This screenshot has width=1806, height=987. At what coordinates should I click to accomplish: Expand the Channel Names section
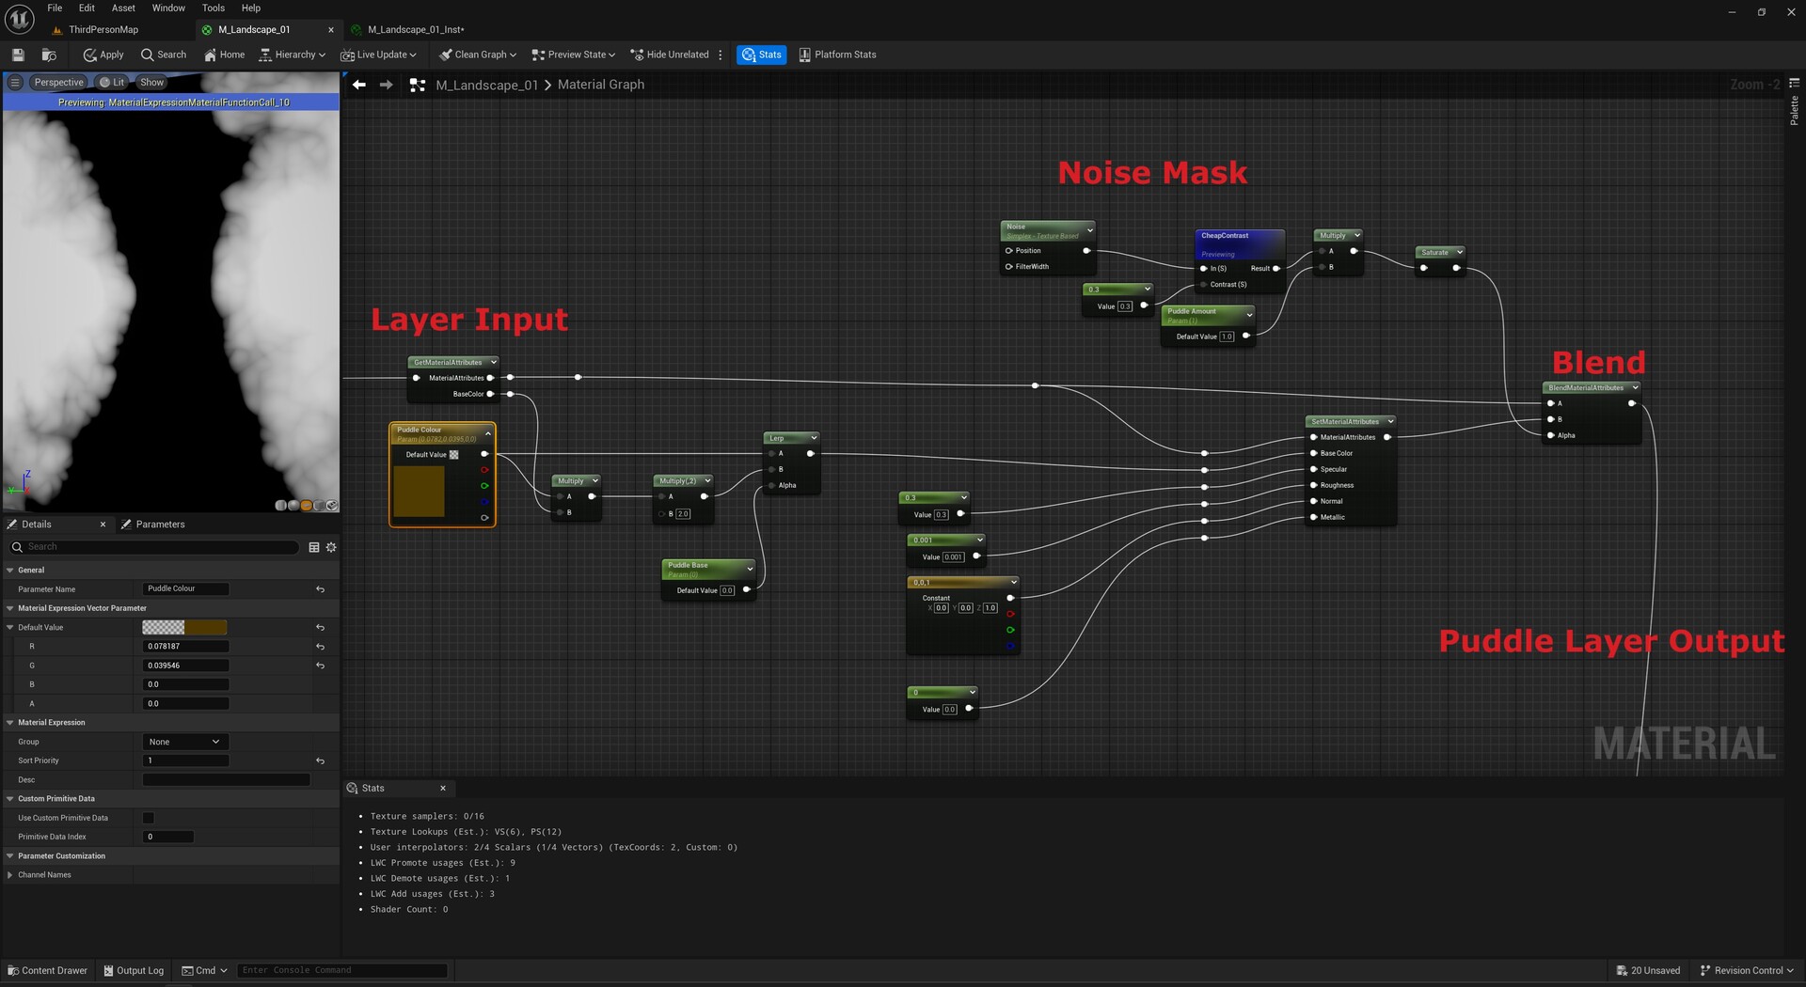pyautogui.click(x=10, y=875)
